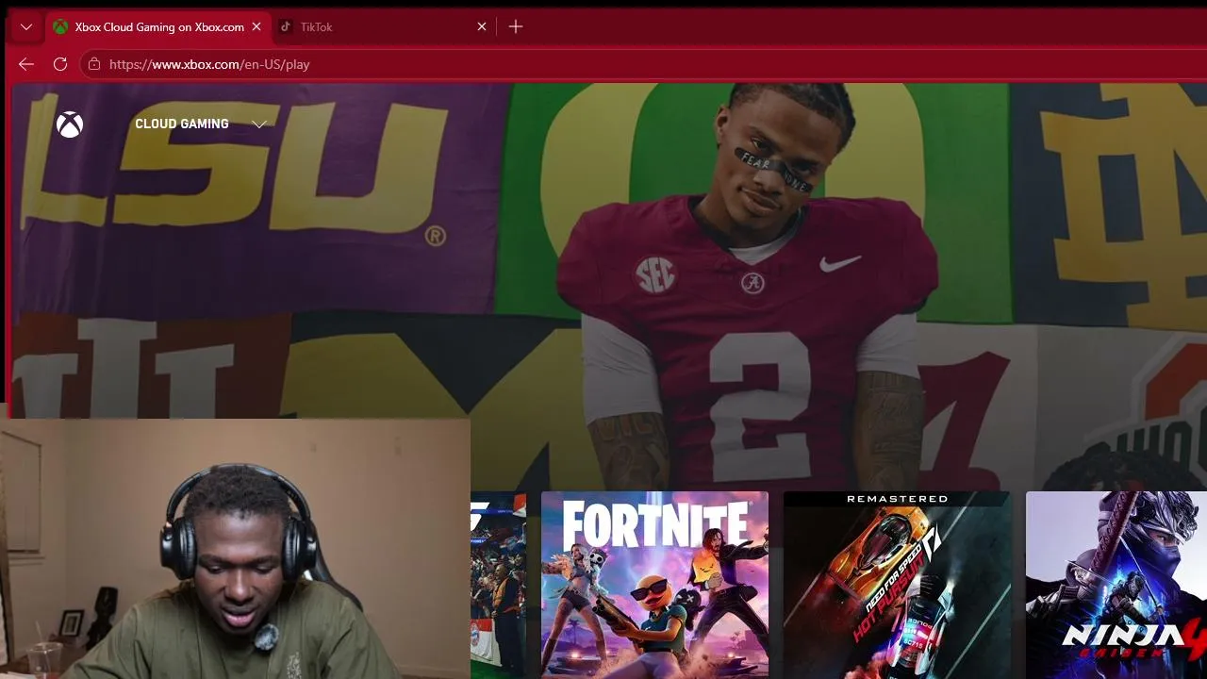Viewport: 1207px width, 679px height.
Task: View site information lock icon
Action: pos(93,64)
